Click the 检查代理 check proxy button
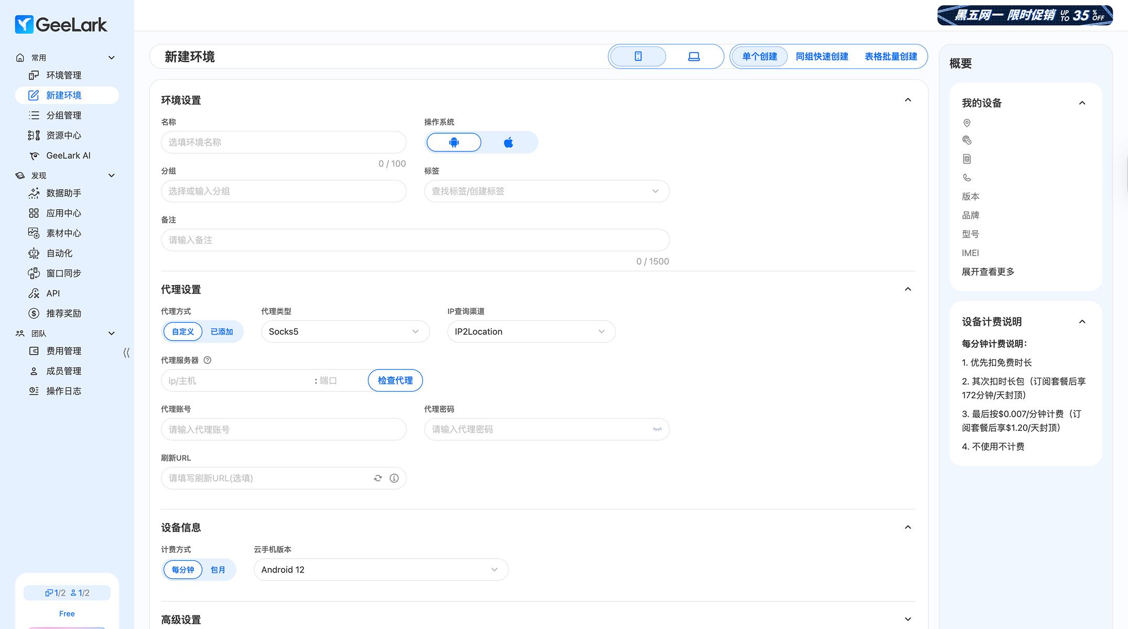Screen dimensions: 1128x629 click(395, 381)
